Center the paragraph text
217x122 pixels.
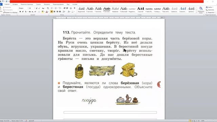click(x=54, y=12)
